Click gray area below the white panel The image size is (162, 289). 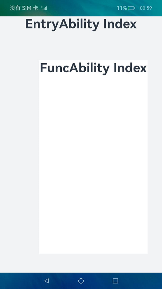coord(81,263)
